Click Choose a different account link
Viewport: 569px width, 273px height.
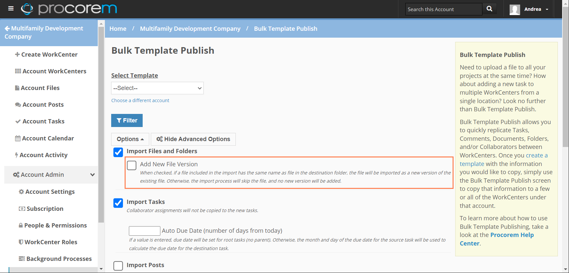[x=140, y=100]
